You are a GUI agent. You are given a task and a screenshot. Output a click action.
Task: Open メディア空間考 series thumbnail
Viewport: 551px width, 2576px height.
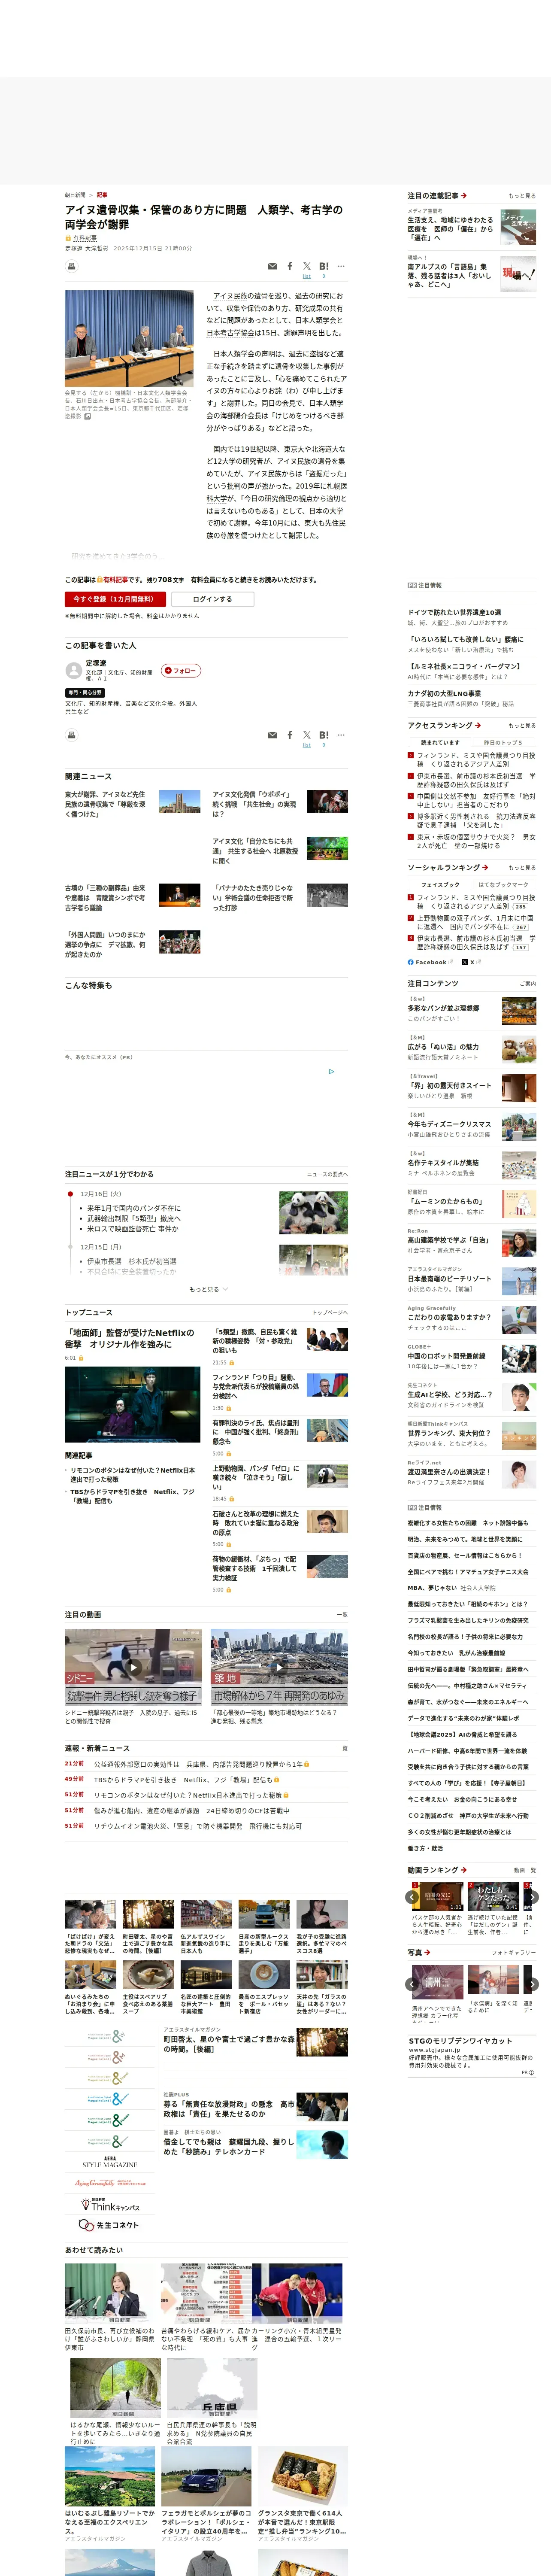pyautogui.click(x=518, y=227)
